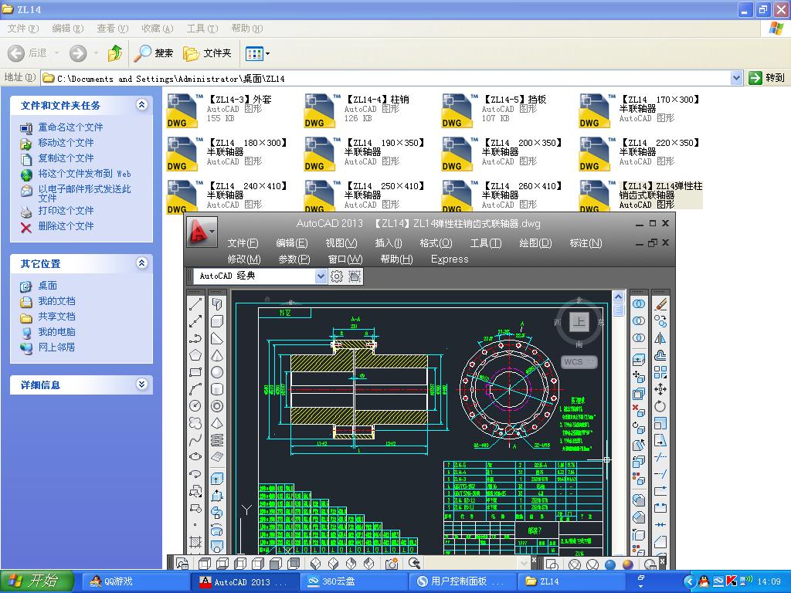Click the Rotate modify tool

point(660,406)
